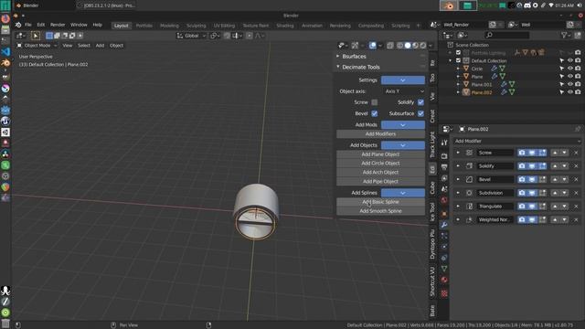Select solid viewport shading mode

pyautogui.click(x=408, y=45)
